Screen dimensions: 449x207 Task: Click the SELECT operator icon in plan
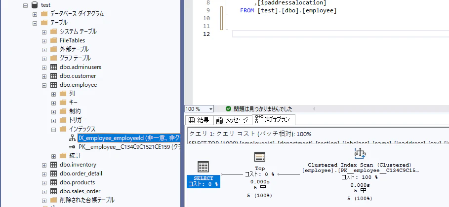click(x=204, y=167)
